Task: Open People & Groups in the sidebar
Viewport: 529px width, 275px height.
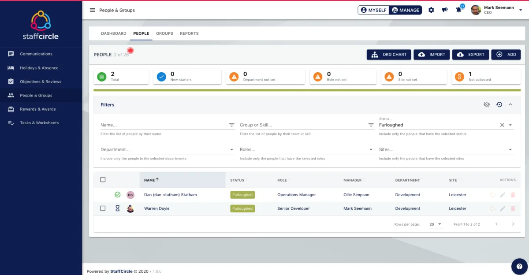Action: click(41, 95)
